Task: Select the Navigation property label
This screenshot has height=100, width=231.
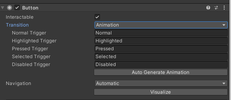Action: point(19,83)
